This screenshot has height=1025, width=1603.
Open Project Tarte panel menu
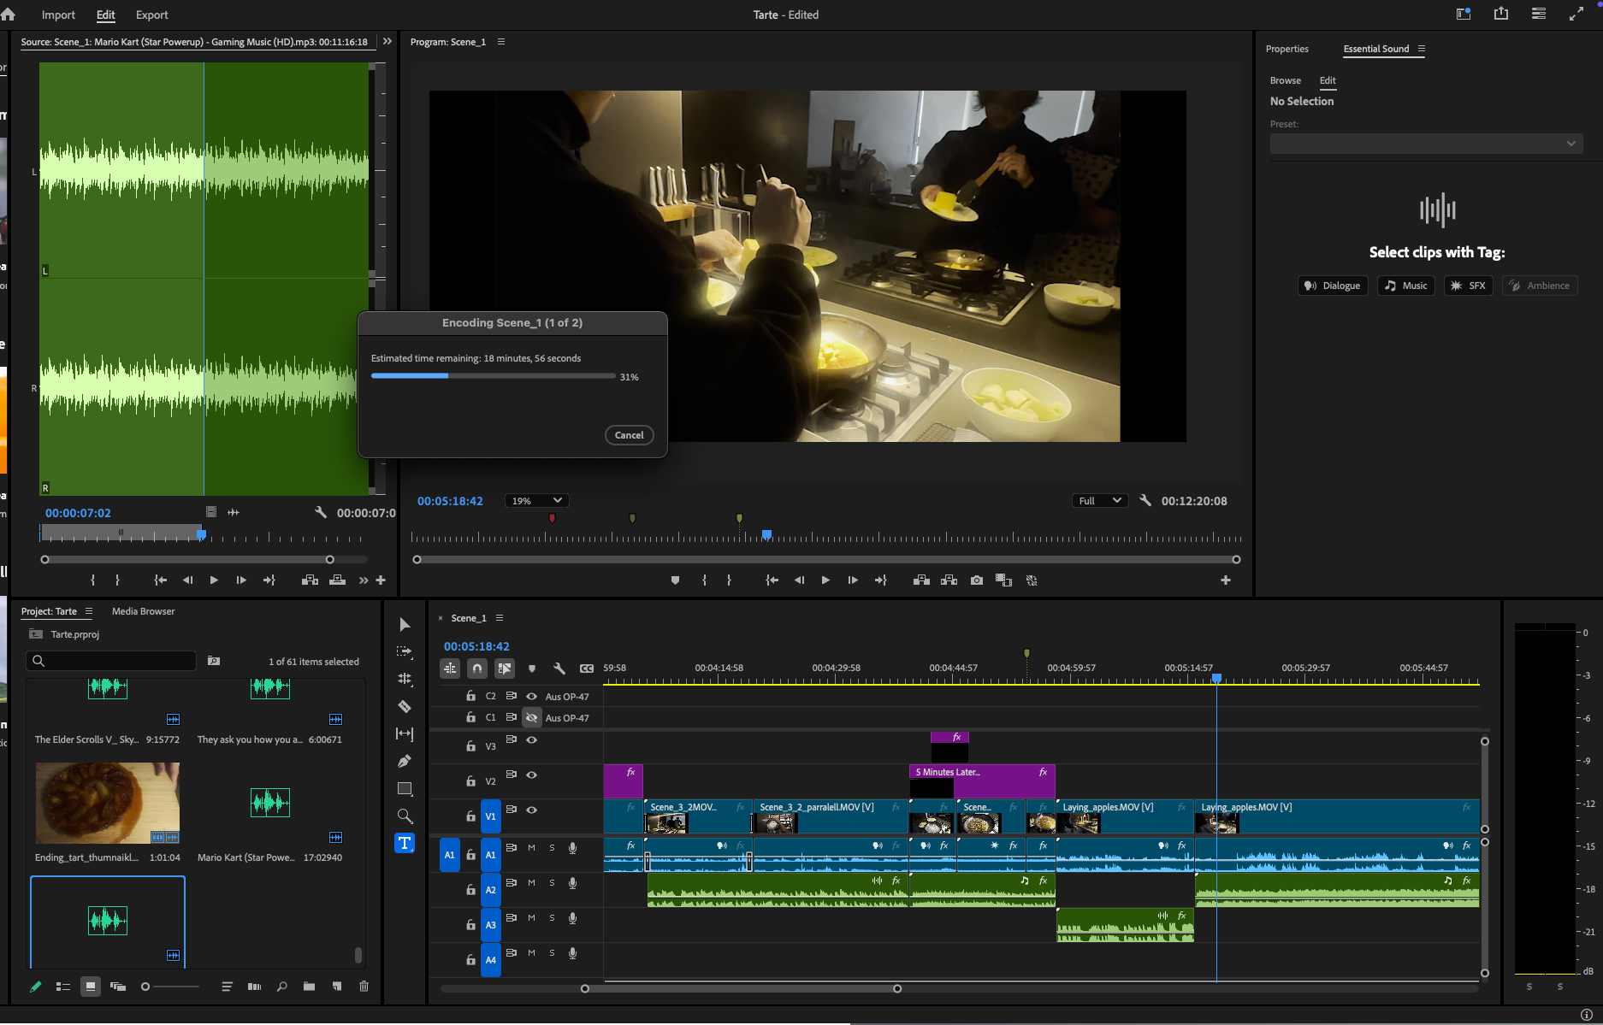(88, 611)
